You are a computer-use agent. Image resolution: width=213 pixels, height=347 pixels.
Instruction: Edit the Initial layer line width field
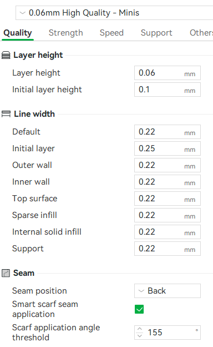168,148
